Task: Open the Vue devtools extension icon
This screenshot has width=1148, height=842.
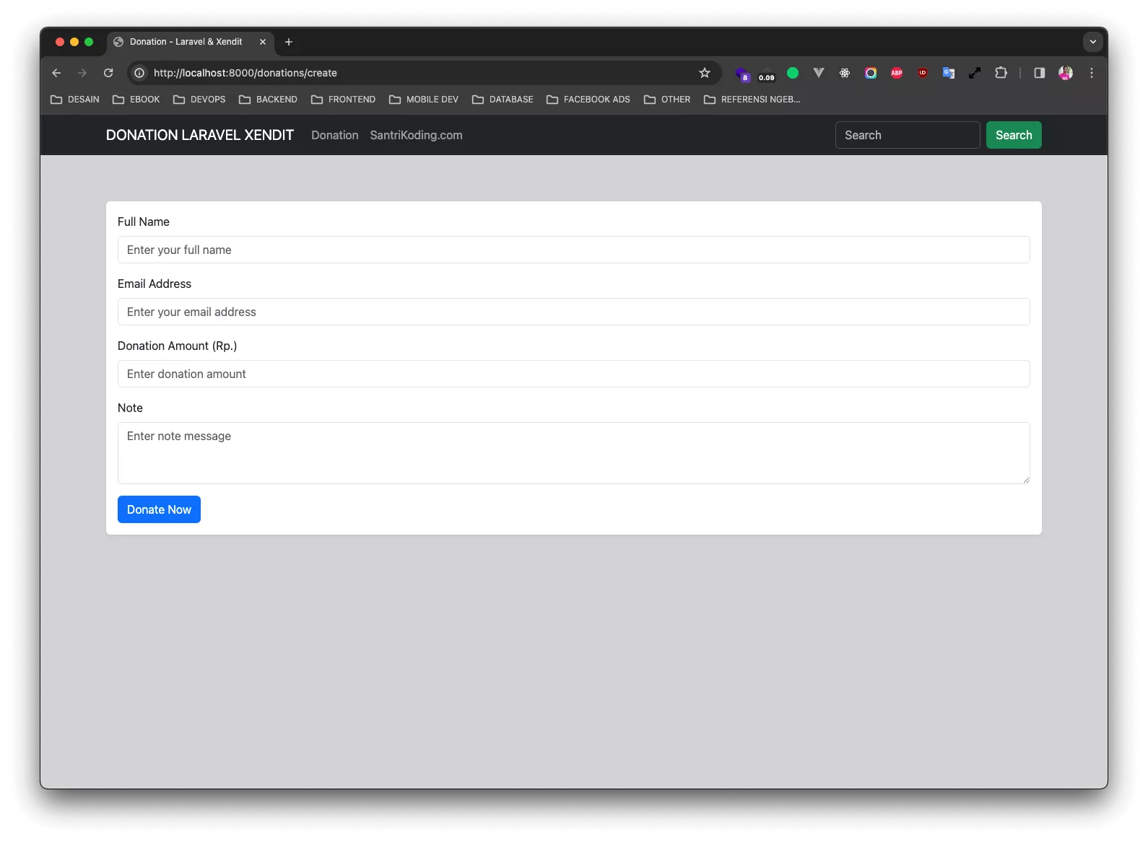Action: point(819,73)
